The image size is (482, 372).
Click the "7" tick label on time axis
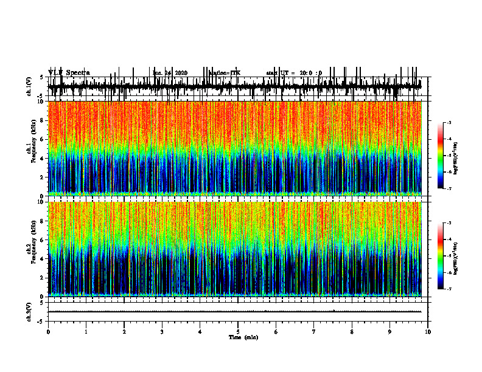[314, 332]
